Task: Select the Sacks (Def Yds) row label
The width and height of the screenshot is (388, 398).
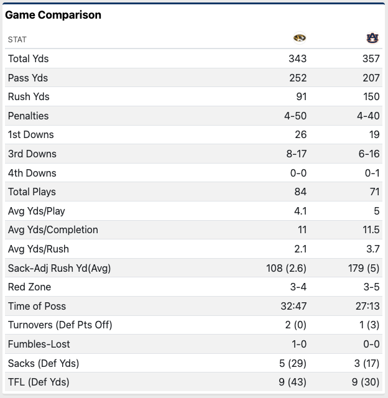Action: [x=44, y=363]
